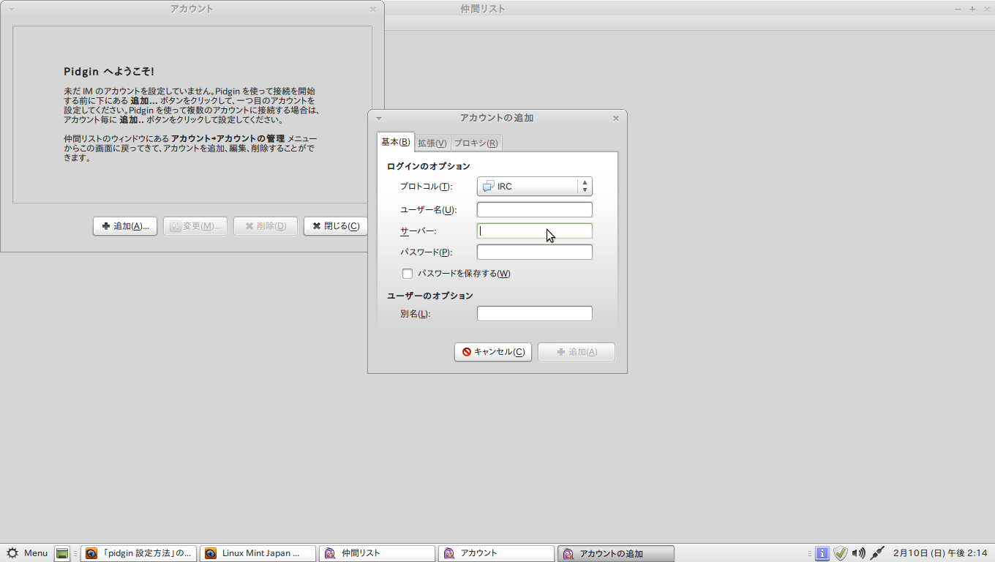Screen dimensions: 995x562
Task: Click the show desktop icon in taskbar
Action: [62, 553]
